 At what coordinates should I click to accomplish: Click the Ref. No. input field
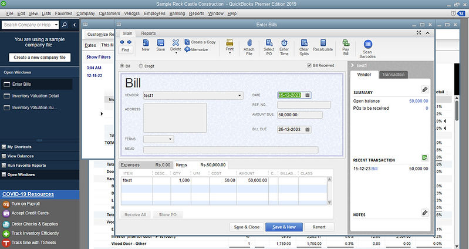pos(304,105)
